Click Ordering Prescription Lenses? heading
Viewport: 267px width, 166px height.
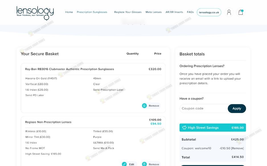(x=202, y=66)
